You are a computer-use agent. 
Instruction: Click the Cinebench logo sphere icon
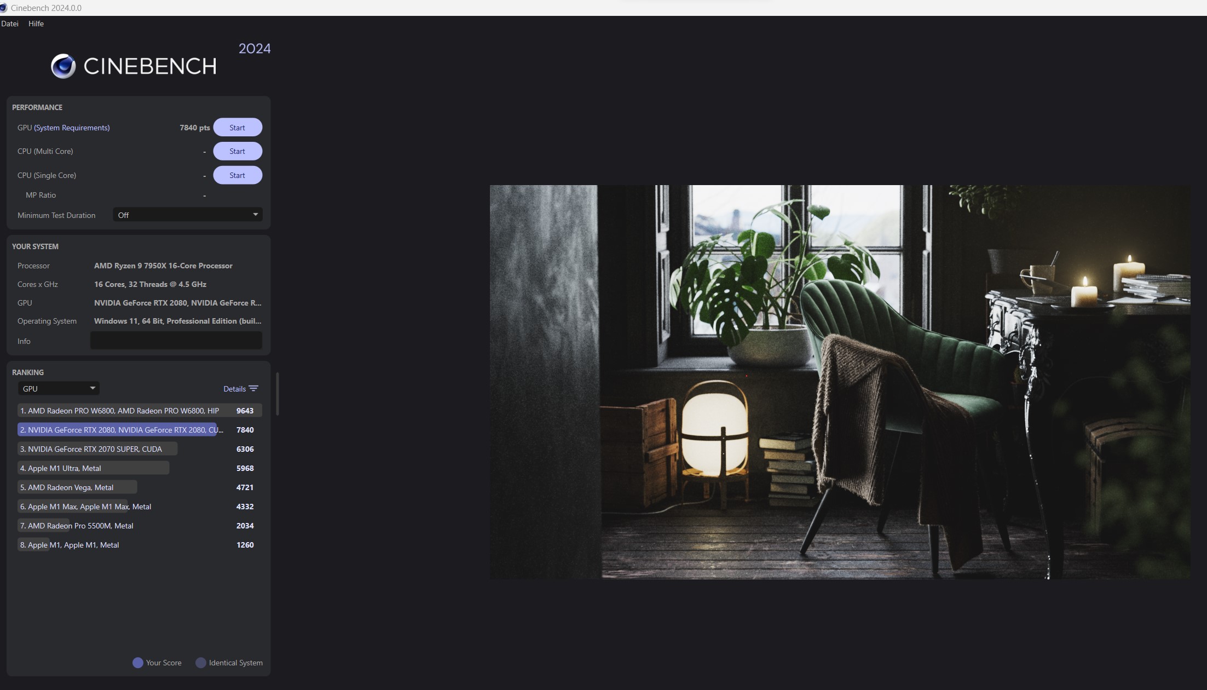click(x=63, y=66)
